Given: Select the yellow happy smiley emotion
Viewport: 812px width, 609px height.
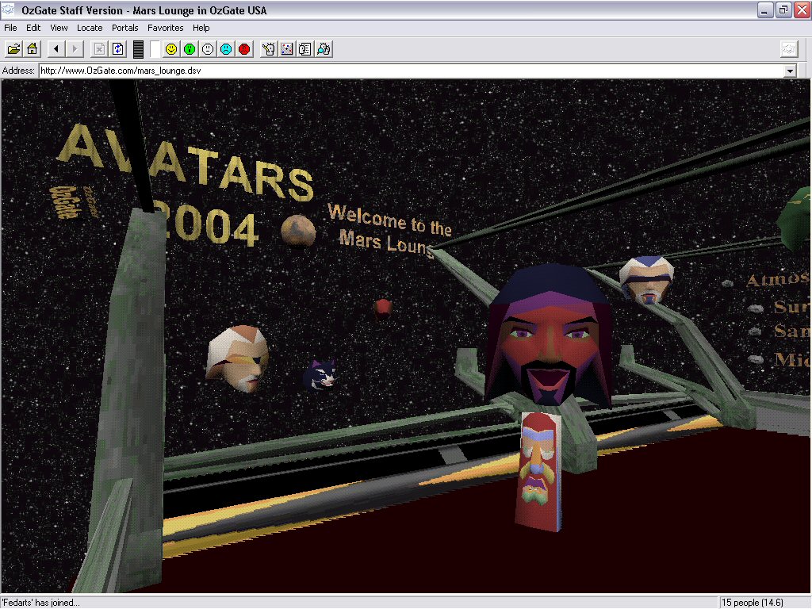Looking at the screenshot, I should (x=171, y=49).
